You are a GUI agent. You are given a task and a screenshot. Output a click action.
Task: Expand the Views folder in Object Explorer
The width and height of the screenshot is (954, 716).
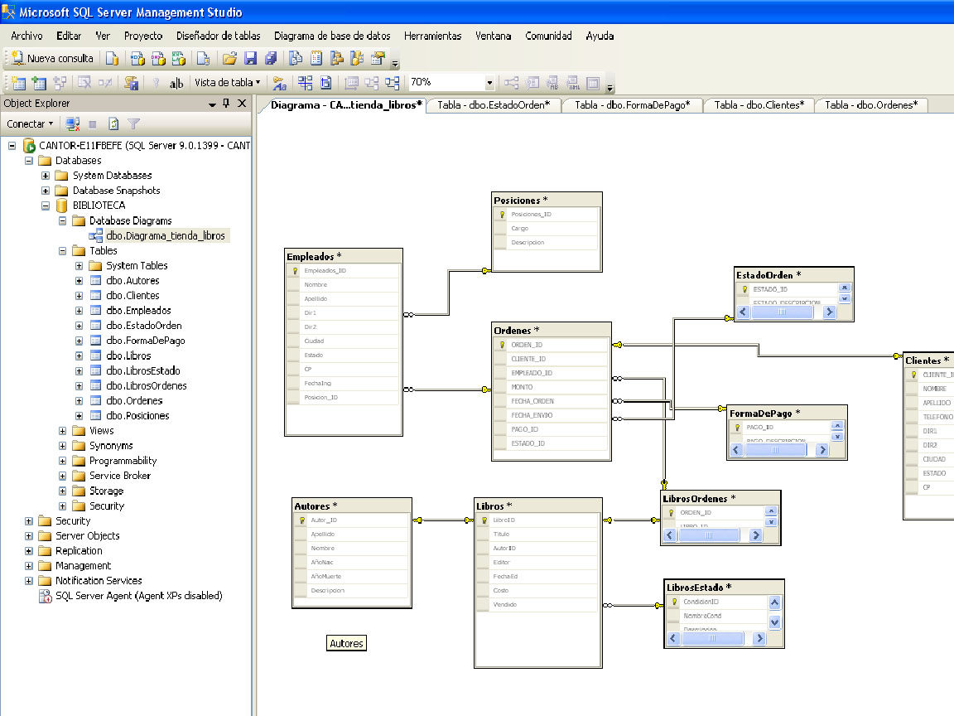(61, 430)
